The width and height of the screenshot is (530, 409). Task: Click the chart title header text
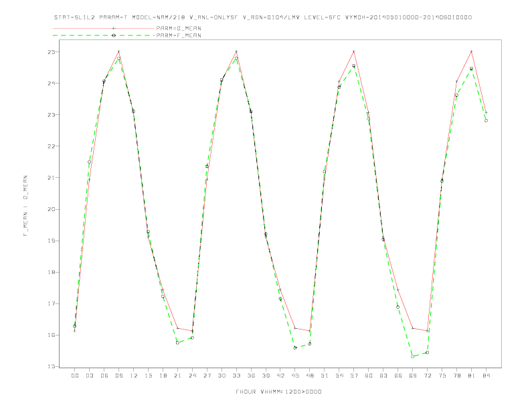click(x=263, y=17)
